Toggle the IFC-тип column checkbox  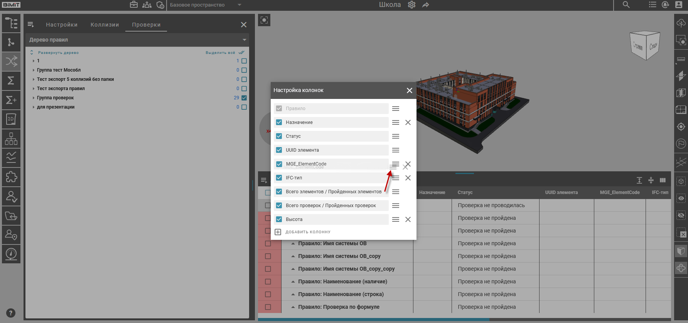click(279, 178)
